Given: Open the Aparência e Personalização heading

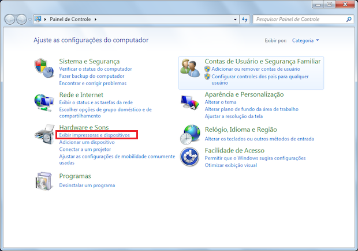Looking at the screenshot, I should (244, 94).
